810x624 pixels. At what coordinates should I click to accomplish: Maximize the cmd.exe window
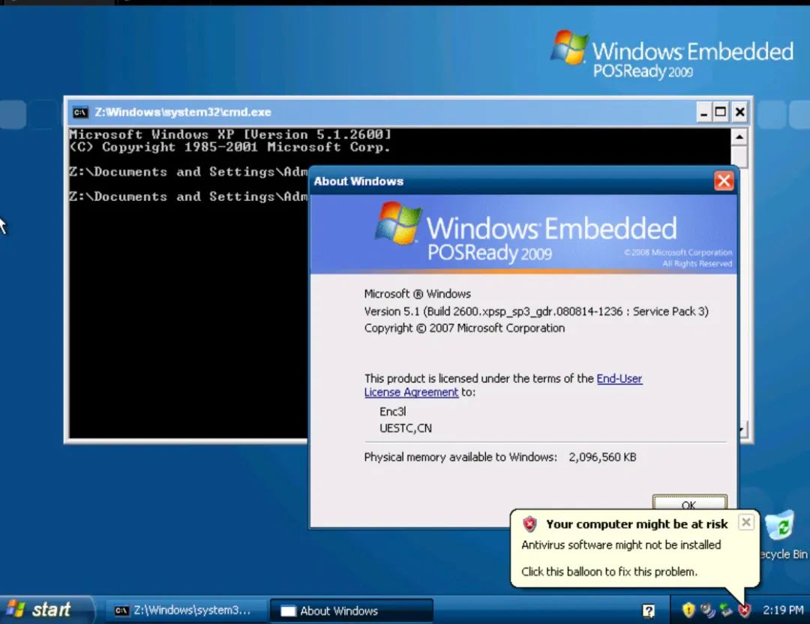pyautogui.click(x=721, y=112)
